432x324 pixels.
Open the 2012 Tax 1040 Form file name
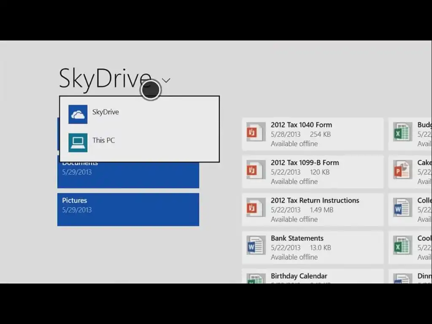point(301,125)
